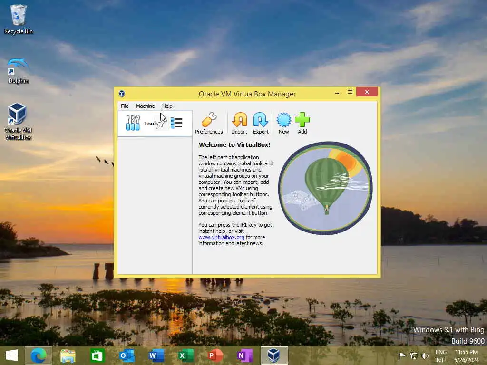Click the network tray icon
The image size is (487, 365).
coord(413,355)
